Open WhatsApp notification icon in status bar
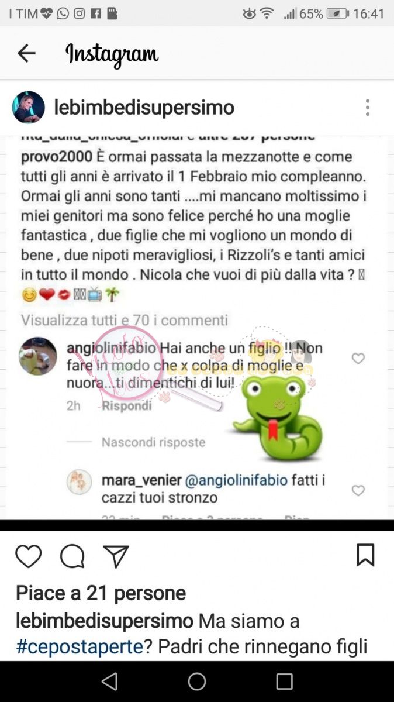Image resolution: width=394 pixels, height=702 pixels. 63,13
